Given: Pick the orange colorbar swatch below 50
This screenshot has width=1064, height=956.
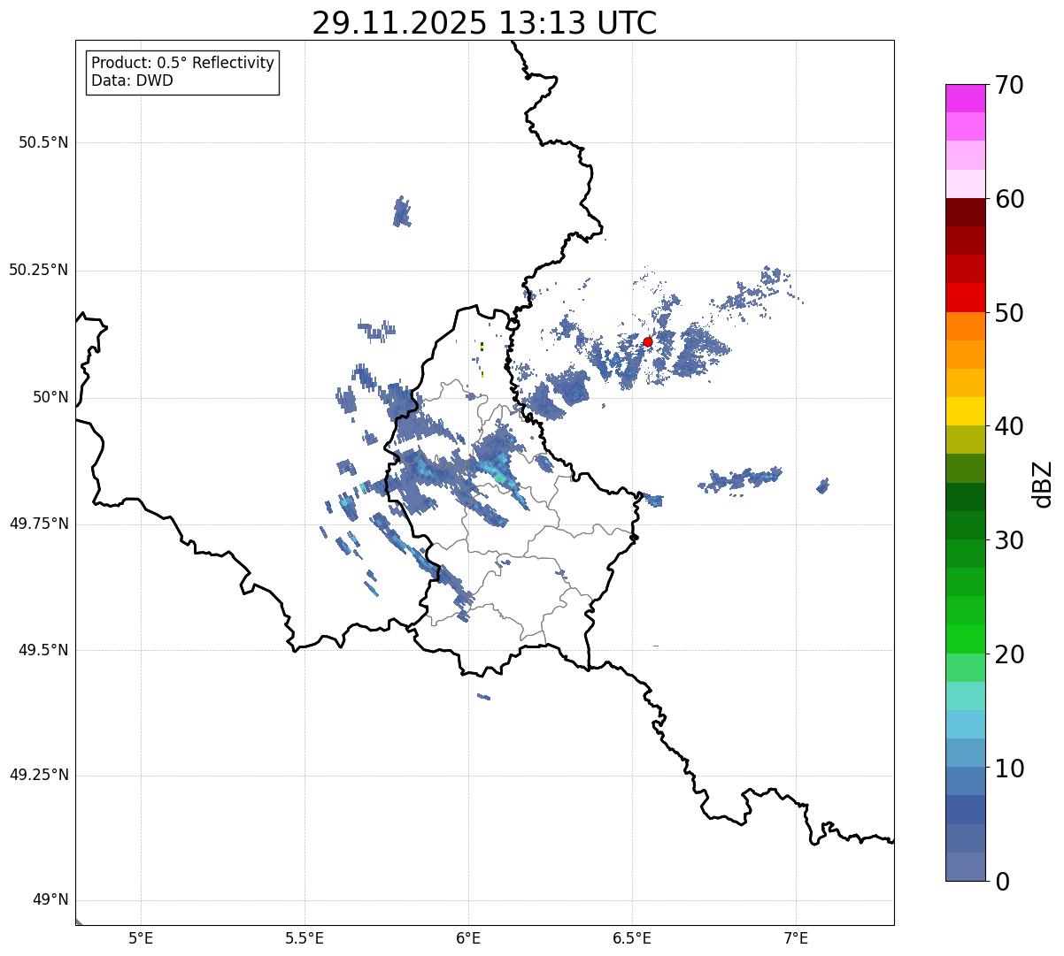Looking at the screenshot, I should tap(965, 326).
